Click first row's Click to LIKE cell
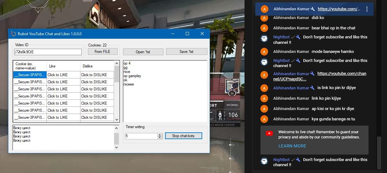Image resolution: width=387 pixels, height=173 pixels. [63, 75]
